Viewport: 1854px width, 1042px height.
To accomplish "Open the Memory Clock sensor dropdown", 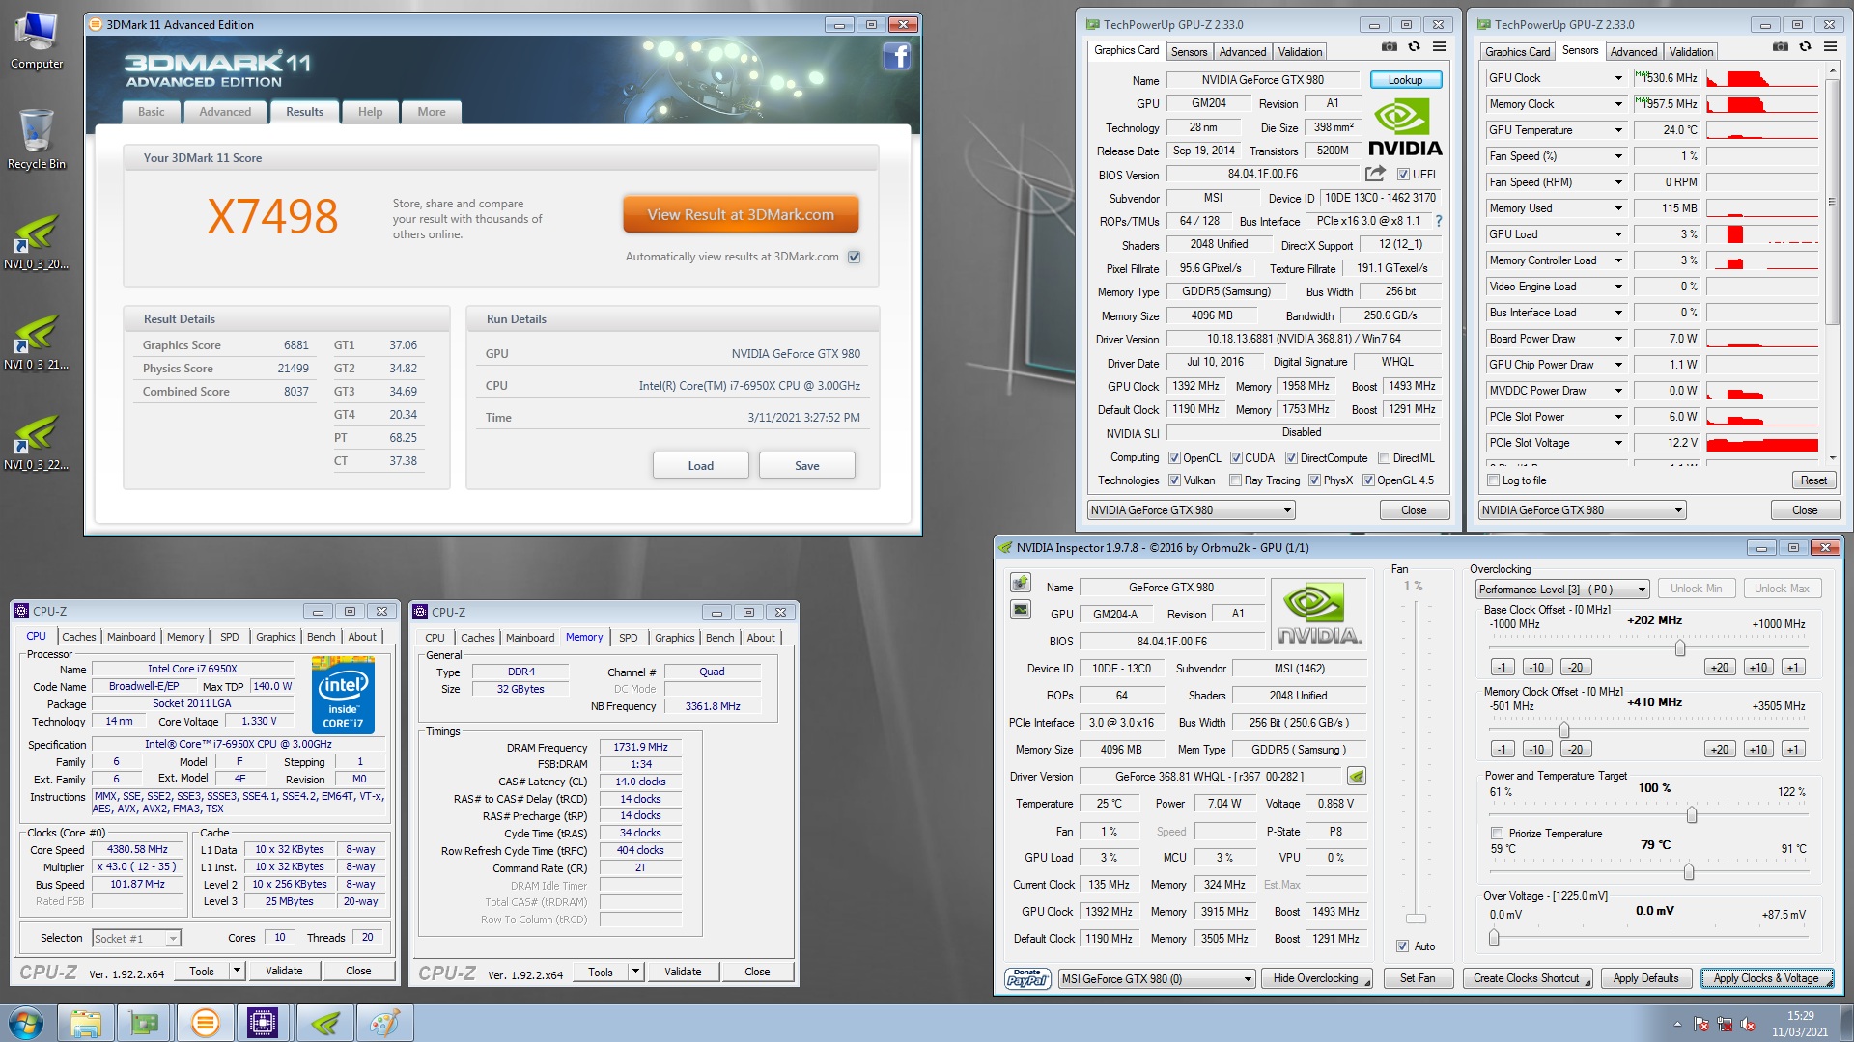I will [x=1618, y=104].
